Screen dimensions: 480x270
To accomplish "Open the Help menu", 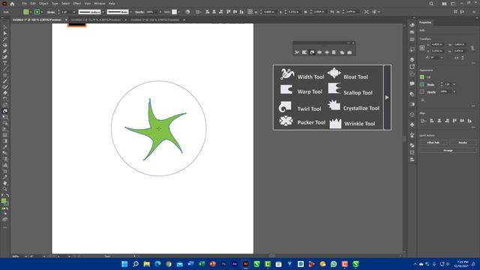I will pos(112,4).
